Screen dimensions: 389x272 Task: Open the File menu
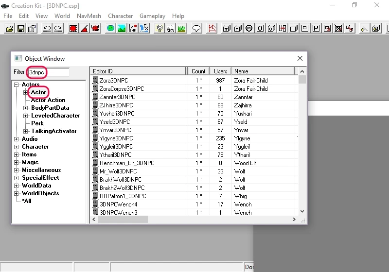point(8,16)
